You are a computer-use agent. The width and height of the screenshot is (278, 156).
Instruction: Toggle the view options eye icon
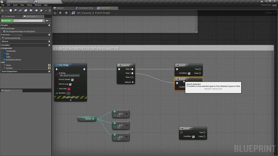[x=47, y=21]
